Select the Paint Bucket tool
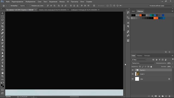The image size is (174, 98). click(x=2, y=50)
